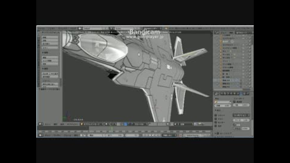This screenshot has width=290, height=163.
Task: Open the viewport shading selector
Action: [x=108, y=124]
